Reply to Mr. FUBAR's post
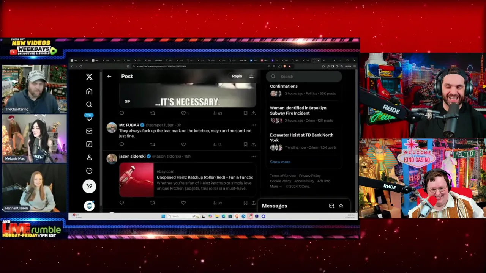 [x=121, y=144]
